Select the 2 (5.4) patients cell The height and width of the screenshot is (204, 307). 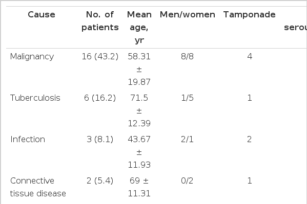(100, 181)
